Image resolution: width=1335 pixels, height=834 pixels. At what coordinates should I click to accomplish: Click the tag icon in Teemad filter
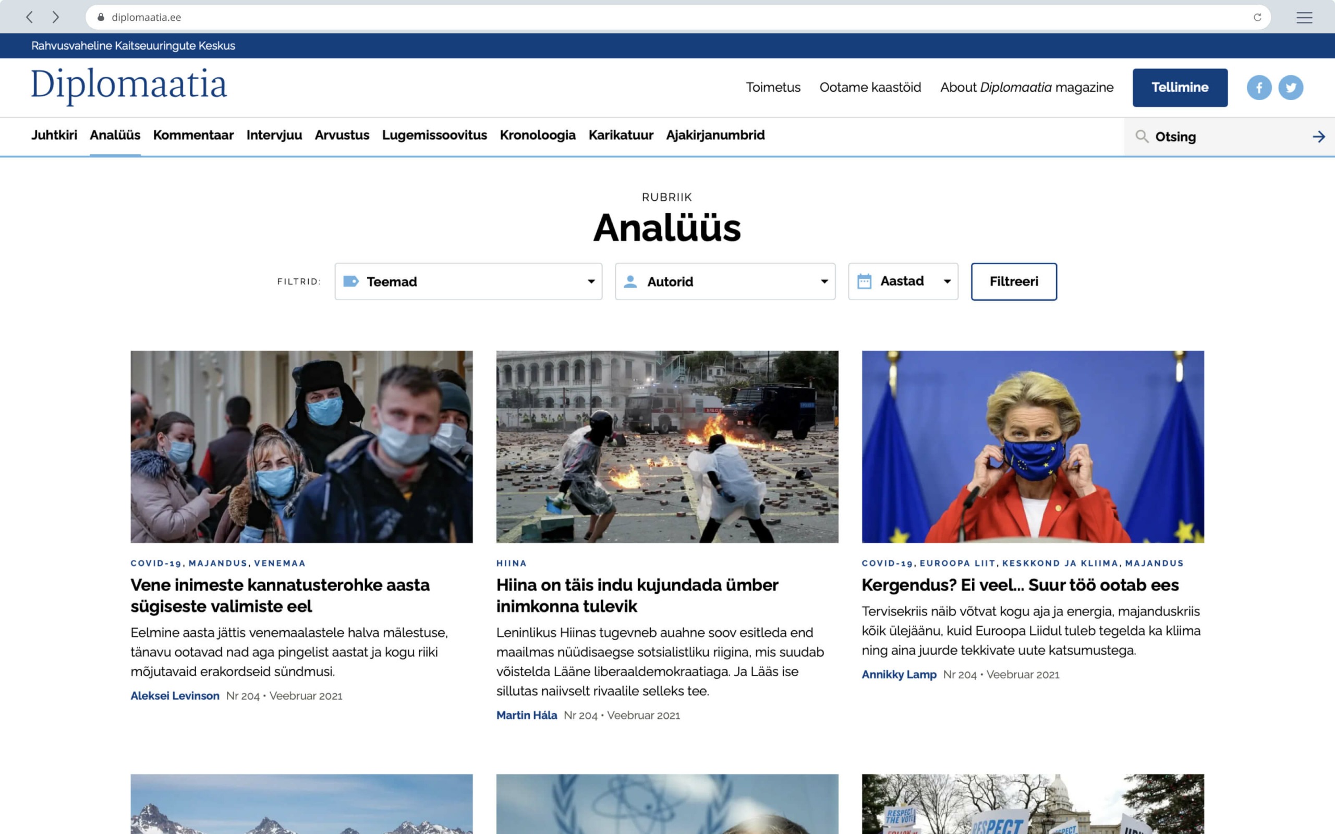point(351,281)
